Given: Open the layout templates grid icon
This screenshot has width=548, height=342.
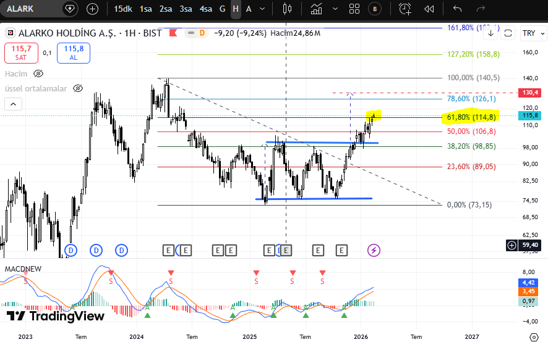Looking at the screenshot, I should (354, 9).
